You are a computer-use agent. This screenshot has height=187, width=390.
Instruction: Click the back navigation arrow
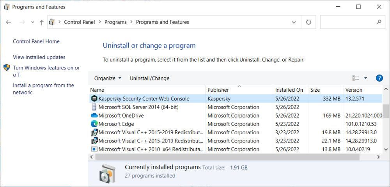tap(9, 22)
